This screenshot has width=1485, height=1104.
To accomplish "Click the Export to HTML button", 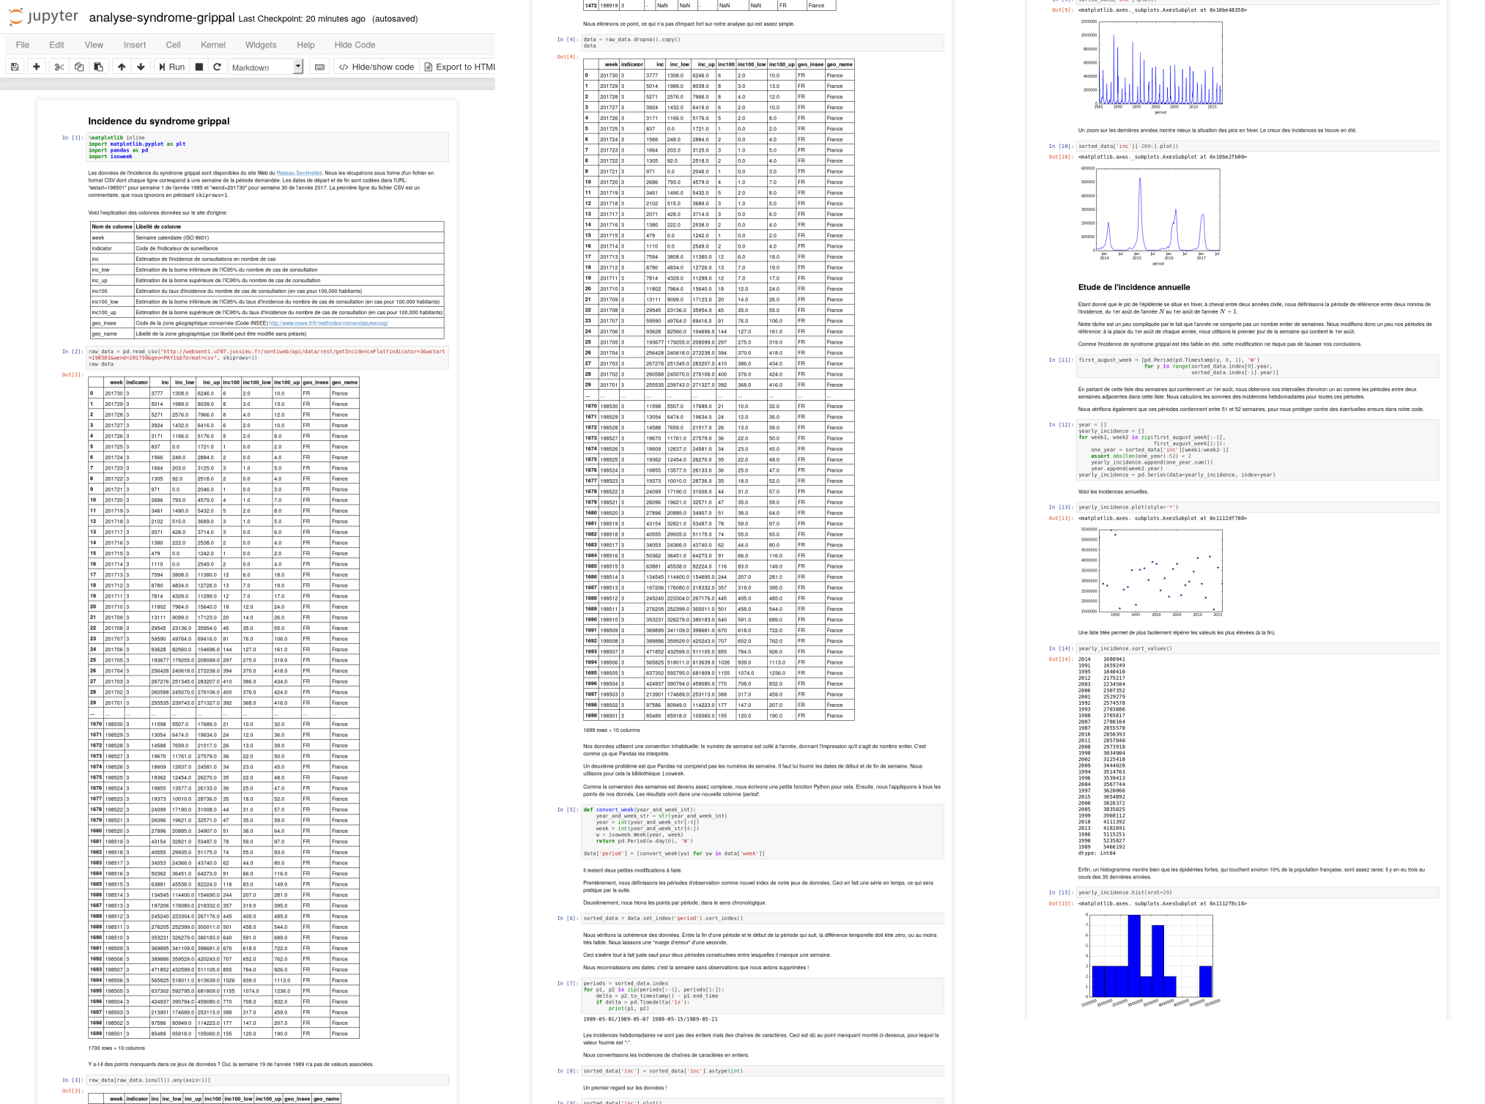I will click(x=460, y=67).
